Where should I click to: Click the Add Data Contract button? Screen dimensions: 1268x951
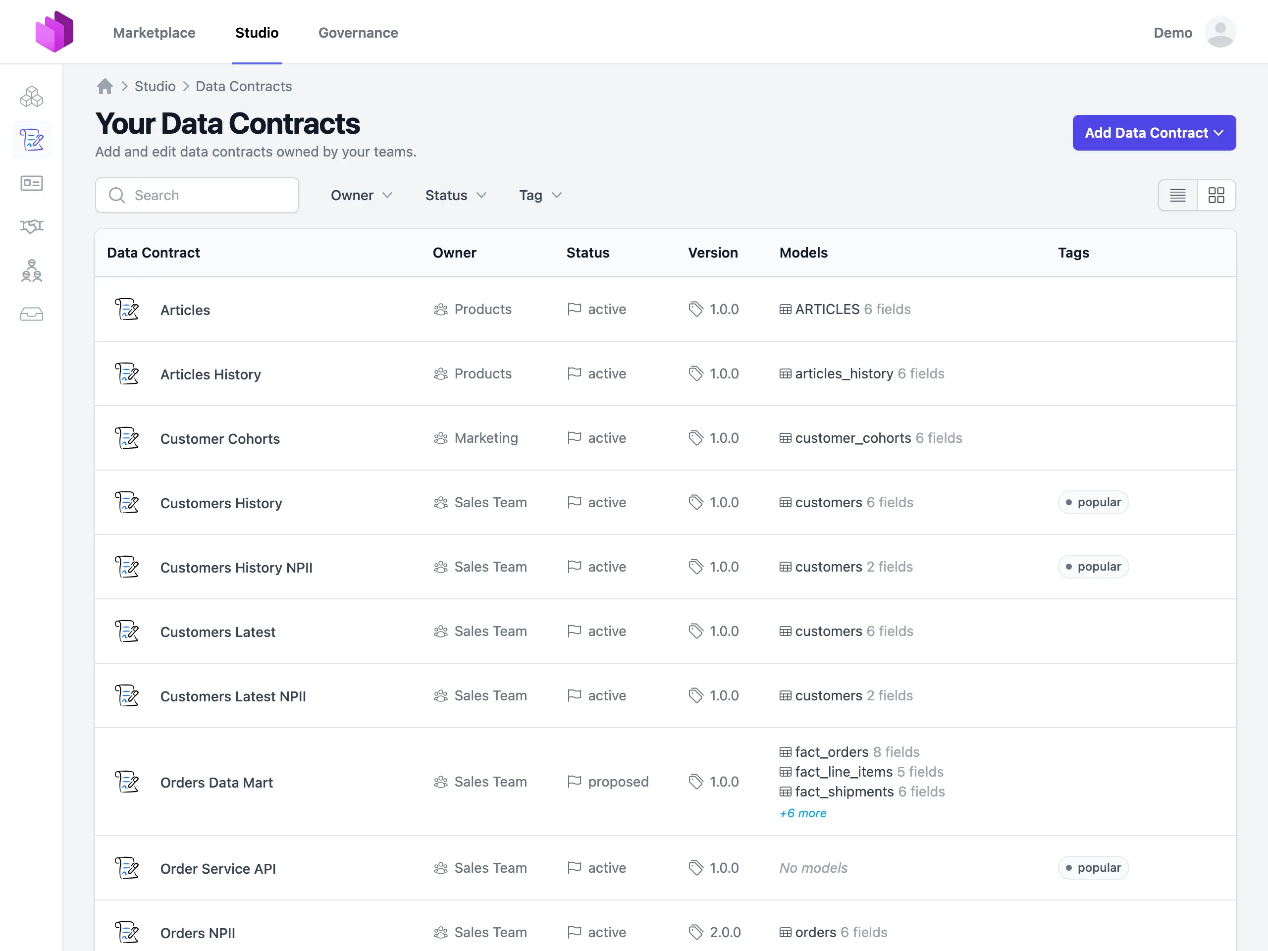click(x=1154, y=133)
